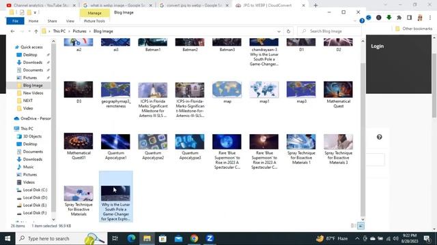Select the geographymap3_remoteness image file

pos(115,90)
